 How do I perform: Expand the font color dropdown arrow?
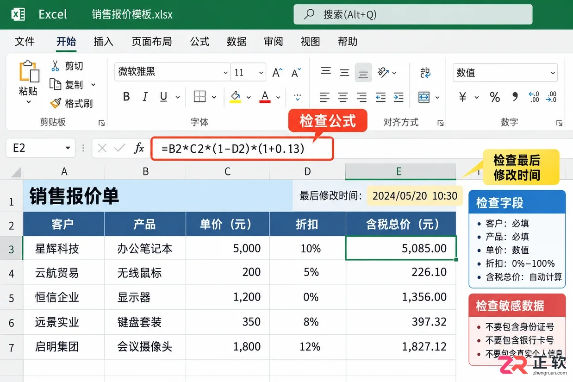(278, 97)
